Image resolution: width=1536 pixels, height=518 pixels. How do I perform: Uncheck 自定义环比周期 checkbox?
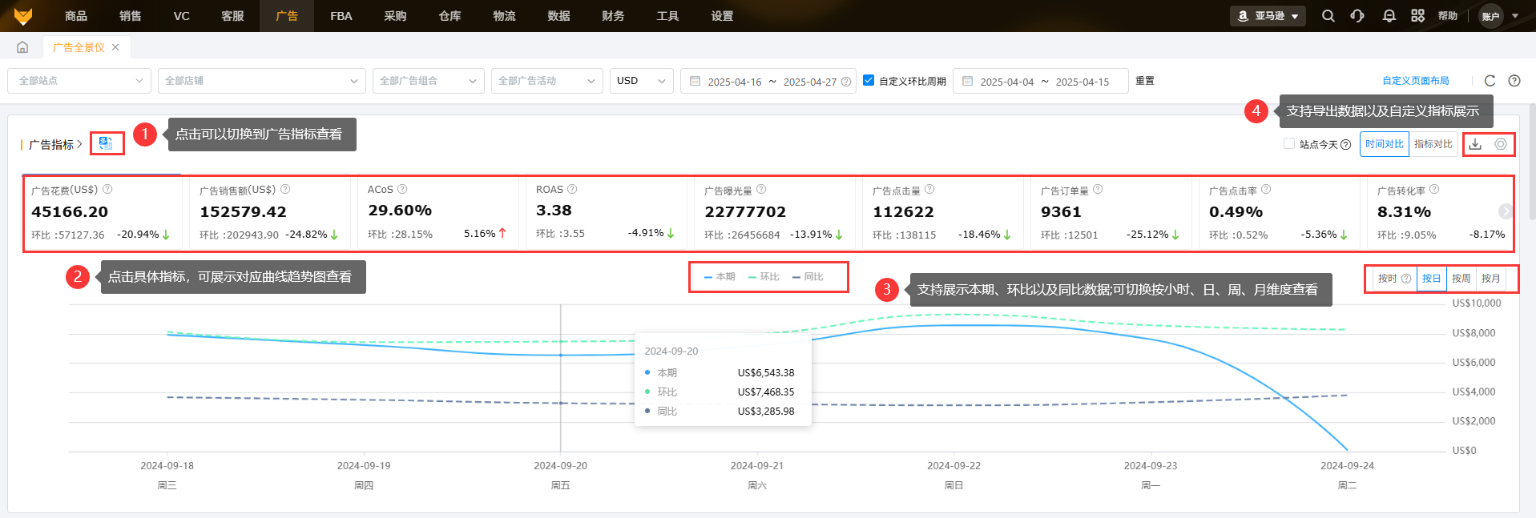869,81
